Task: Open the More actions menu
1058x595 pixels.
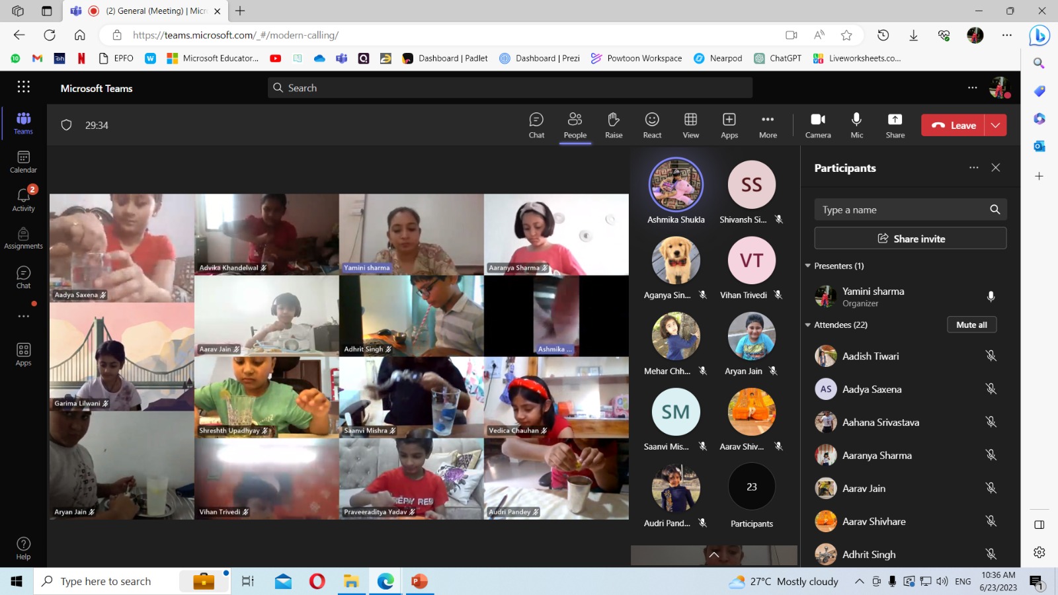Action: pos(768,125)
